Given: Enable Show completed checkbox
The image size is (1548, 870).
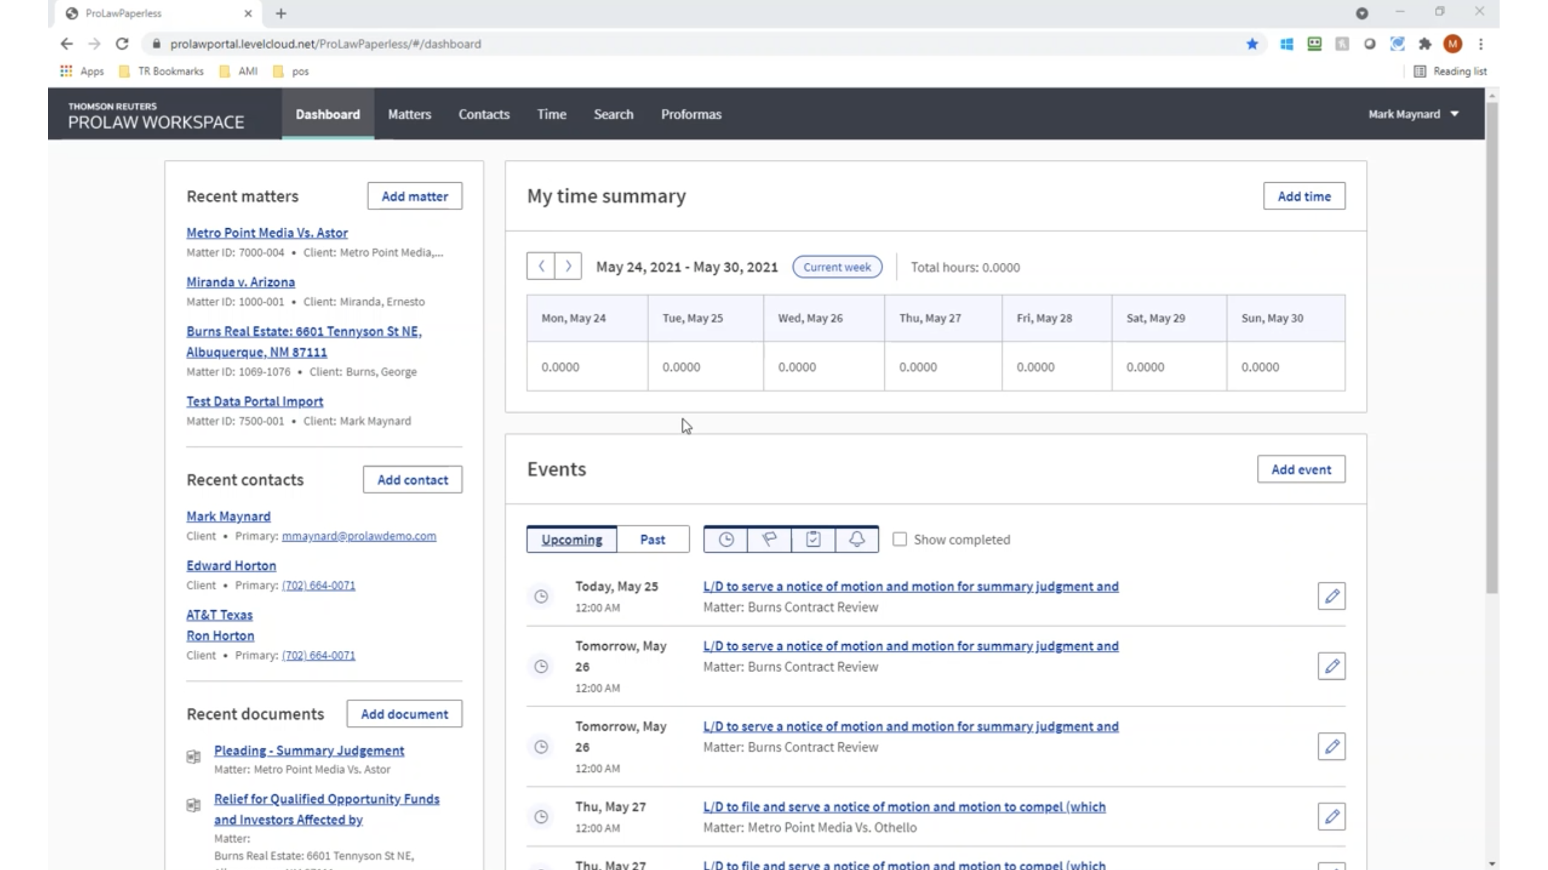Looking at the screenshot, I should 899,539.
